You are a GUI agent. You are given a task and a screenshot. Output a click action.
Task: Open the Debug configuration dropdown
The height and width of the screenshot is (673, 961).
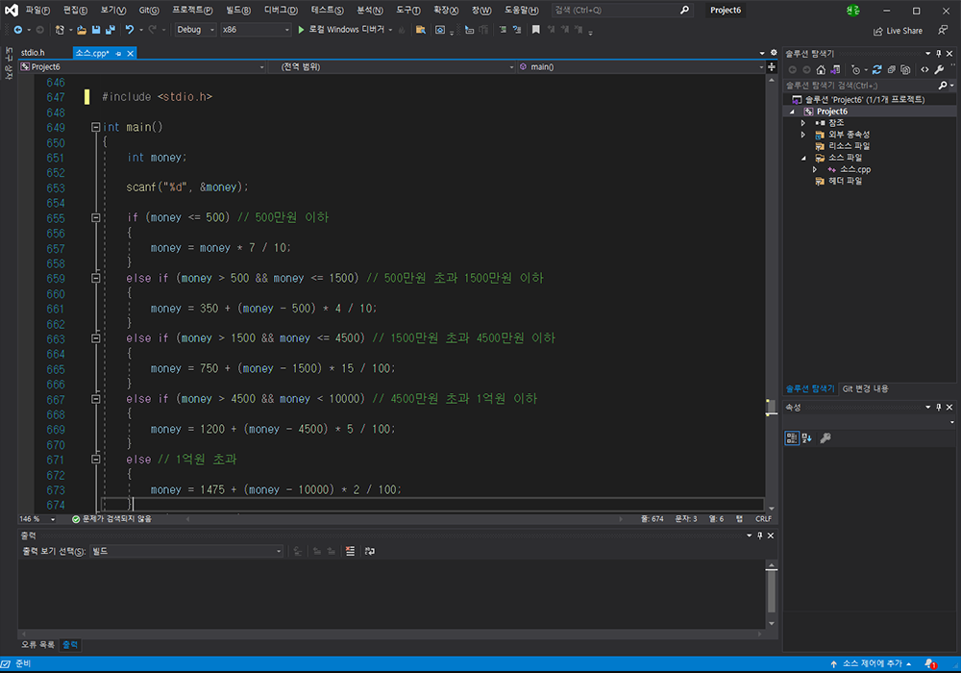click(x=195, y=30)
